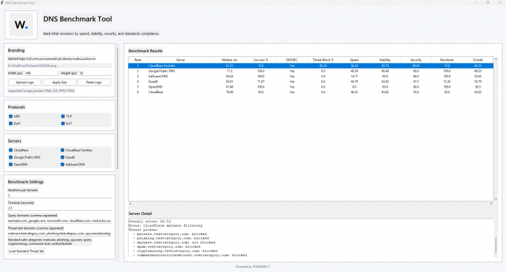Focus the Timeout (seconds) field
The height and width of the screenshot is (272, 506).
coord(59,208)
